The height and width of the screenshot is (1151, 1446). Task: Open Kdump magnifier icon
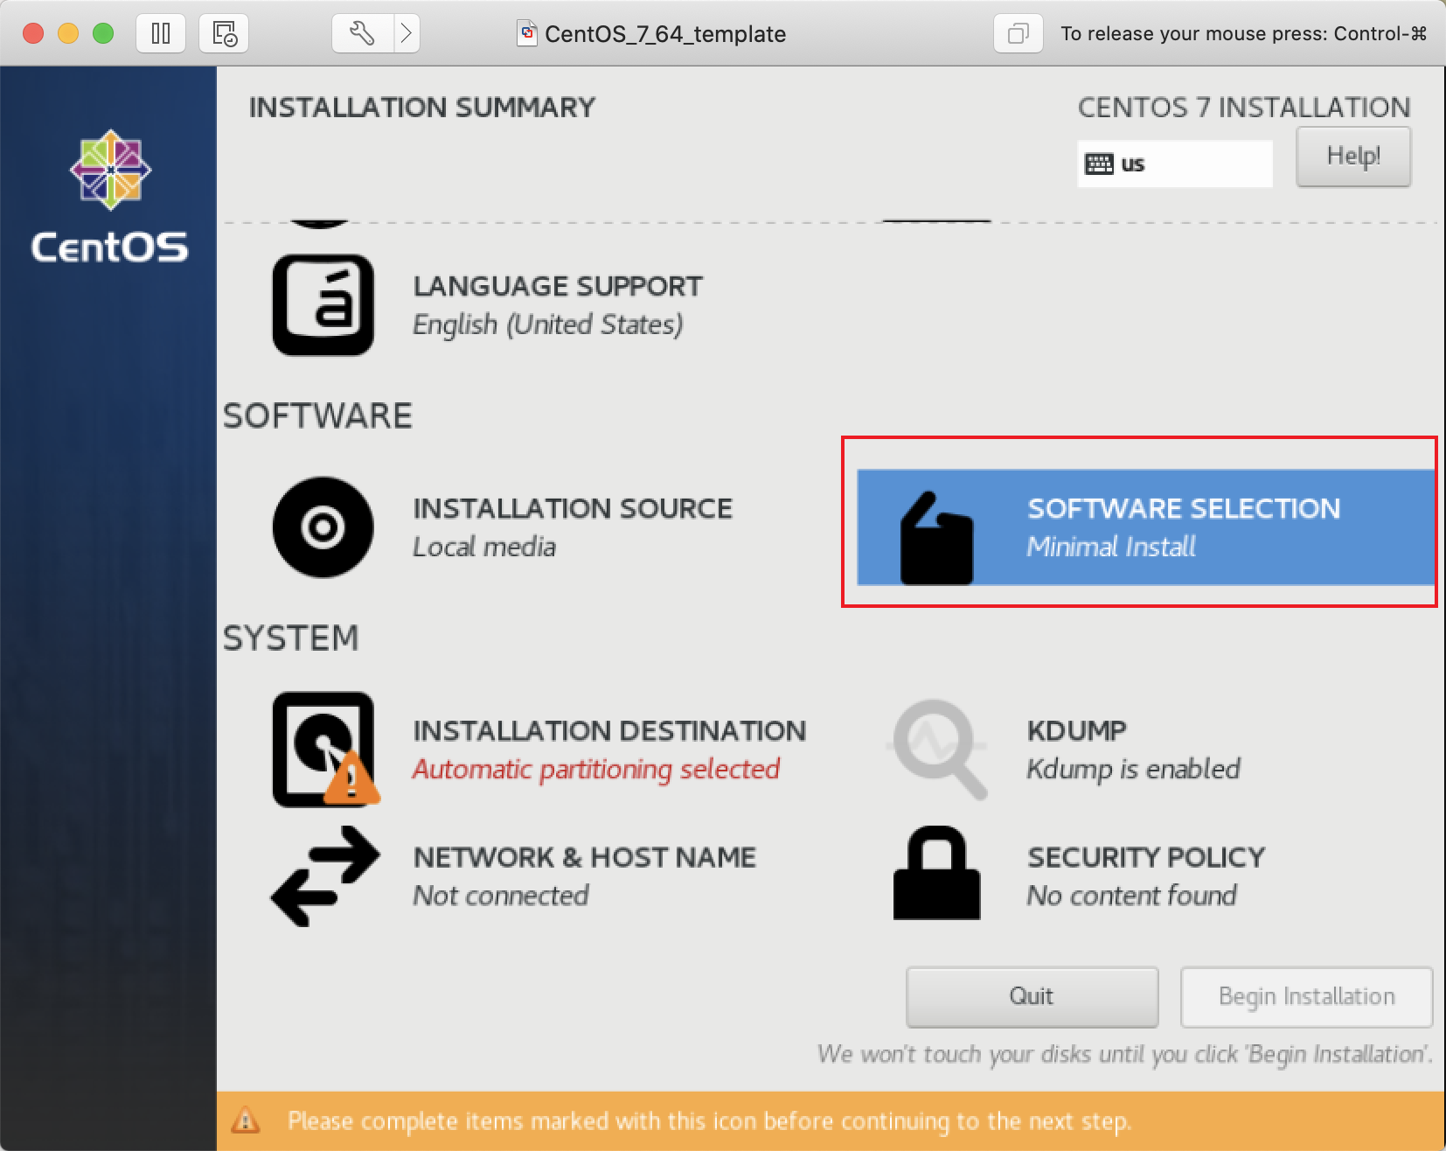click(x=937, y=750)
